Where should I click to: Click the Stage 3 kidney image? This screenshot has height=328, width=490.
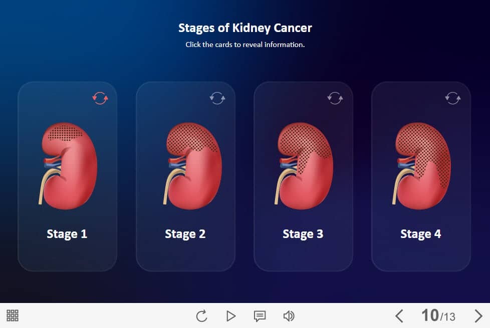pyautogui.click(x=304, y=165)
